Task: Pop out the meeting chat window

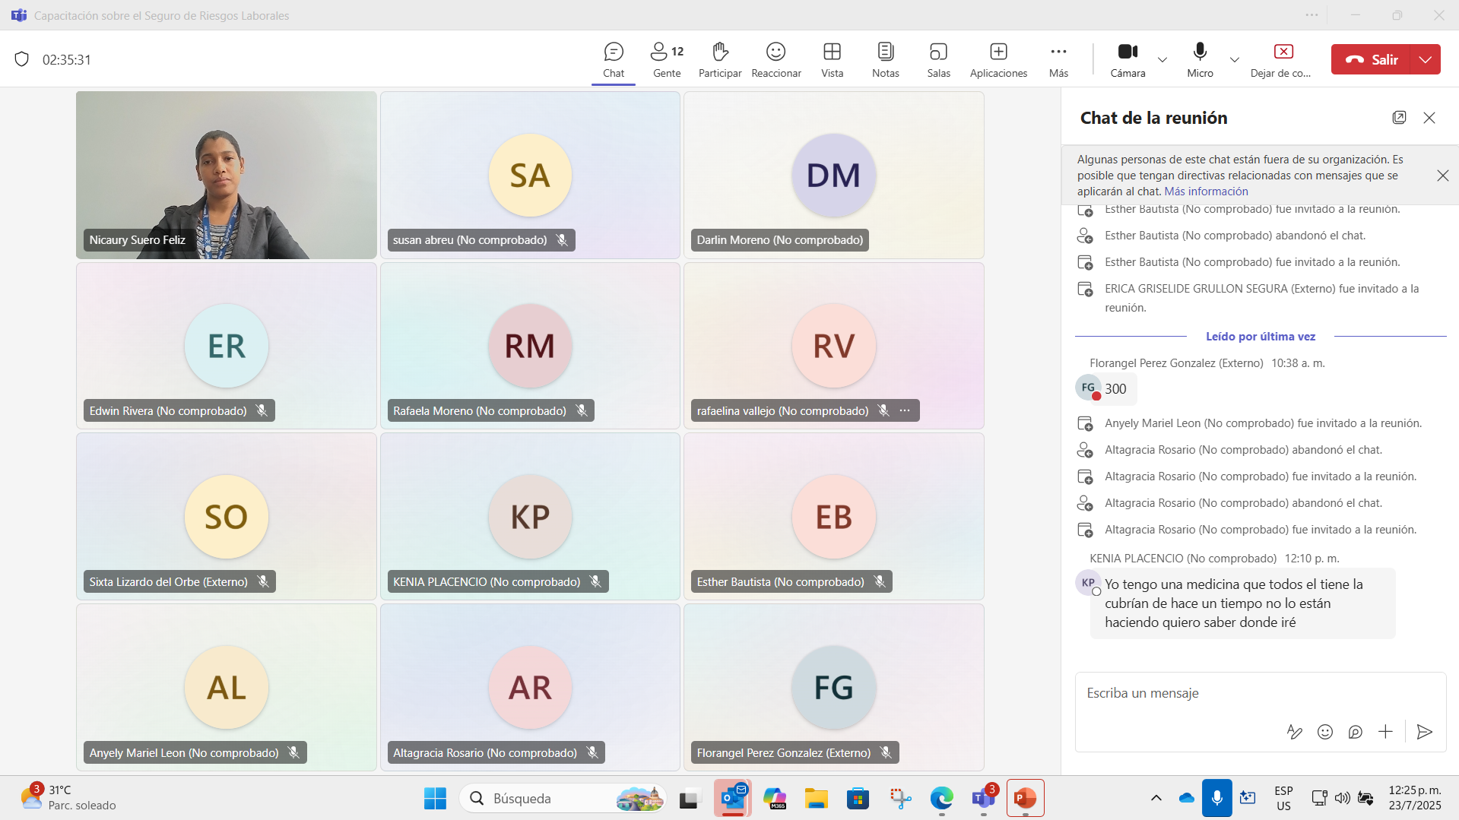Action: click(1399, 118)
